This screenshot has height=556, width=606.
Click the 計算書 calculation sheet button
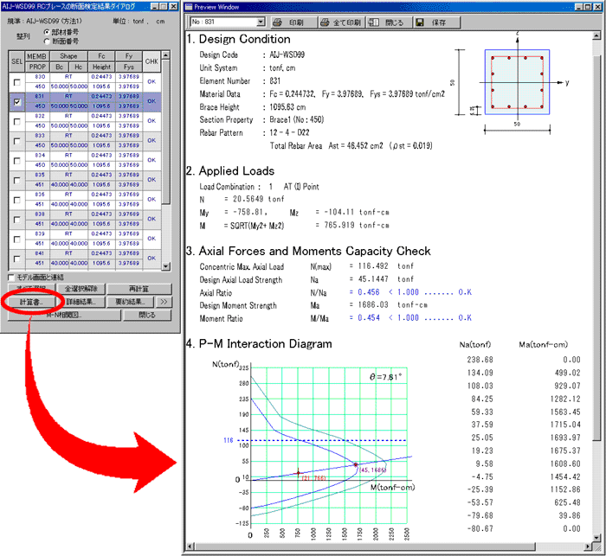(x=31, y=302)
